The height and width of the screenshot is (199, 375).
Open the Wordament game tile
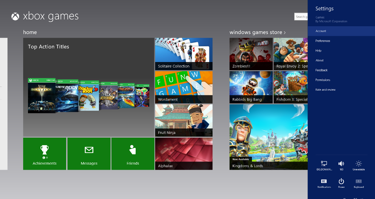(x=184, y=87)
